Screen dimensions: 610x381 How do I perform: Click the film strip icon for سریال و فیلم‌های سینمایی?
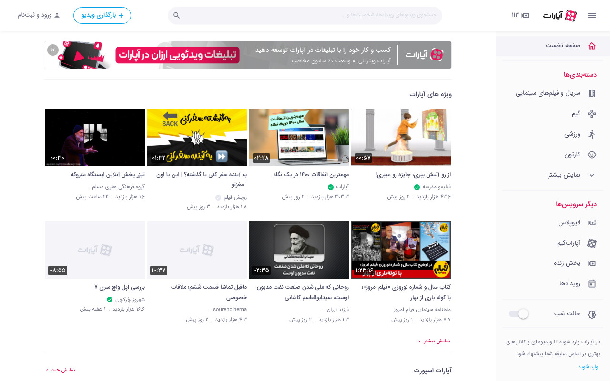(592, 93)
